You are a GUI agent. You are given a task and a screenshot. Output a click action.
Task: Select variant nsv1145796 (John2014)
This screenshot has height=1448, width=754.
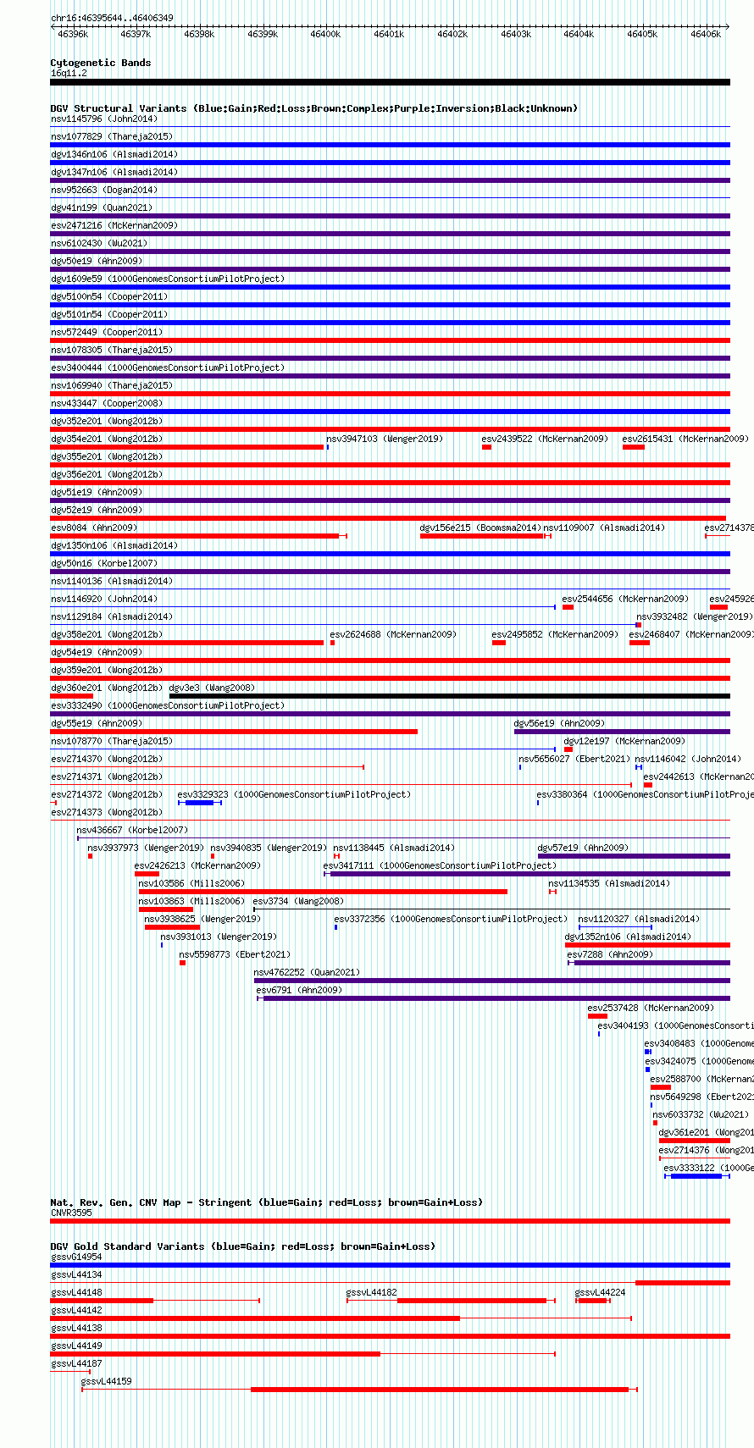click(103, 119)
